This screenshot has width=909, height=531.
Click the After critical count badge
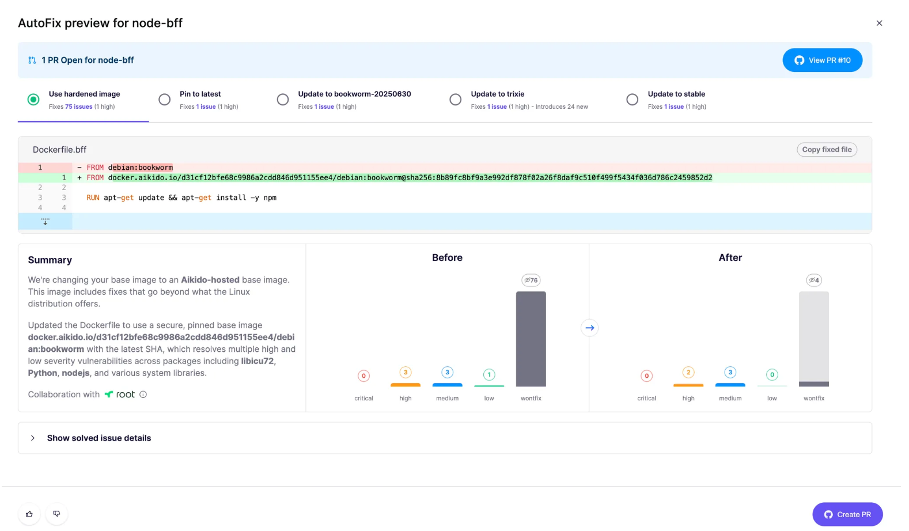pos(646,376)
